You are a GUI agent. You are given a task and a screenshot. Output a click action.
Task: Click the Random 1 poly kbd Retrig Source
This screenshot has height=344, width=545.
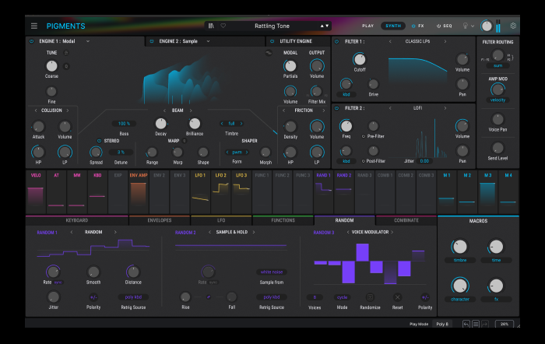pos(133,297)
